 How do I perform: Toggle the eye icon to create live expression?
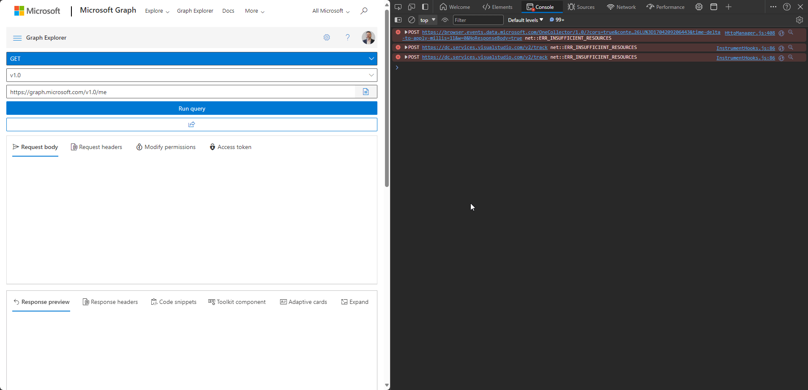coord(445,20)
